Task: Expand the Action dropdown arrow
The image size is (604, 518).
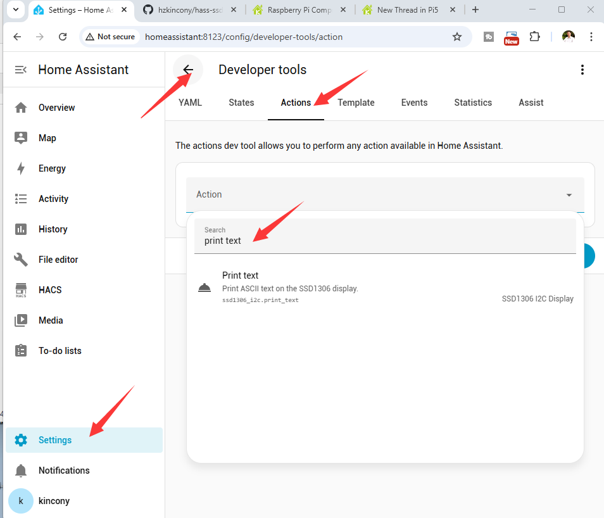Action: pos(569,195)
